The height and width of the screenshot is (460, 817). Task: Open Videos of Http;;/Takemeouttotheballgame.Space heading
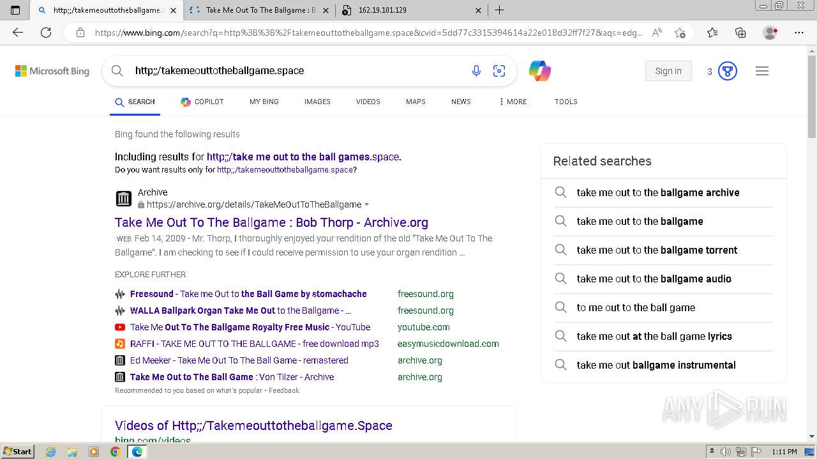click(x=253, y=425)
